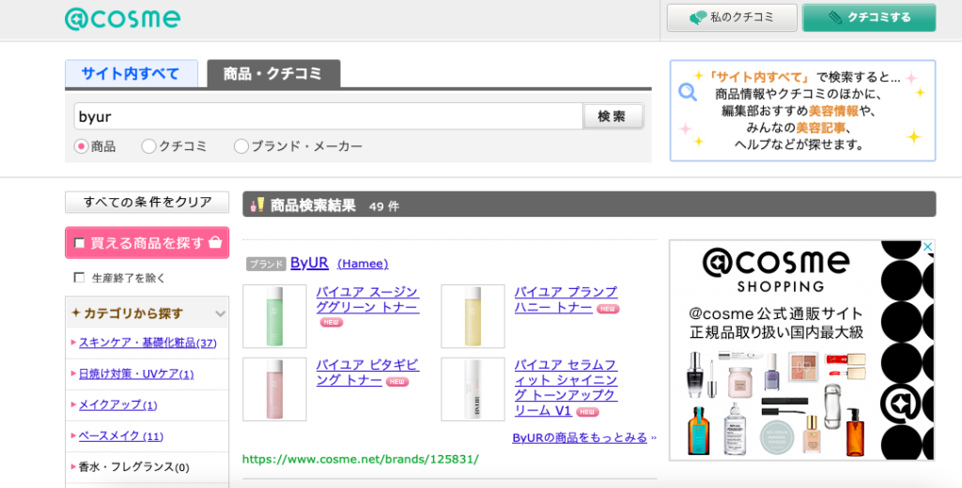Click the 検索 search button
The width and height of the screenshot is (962, 488).
[613, 116]
